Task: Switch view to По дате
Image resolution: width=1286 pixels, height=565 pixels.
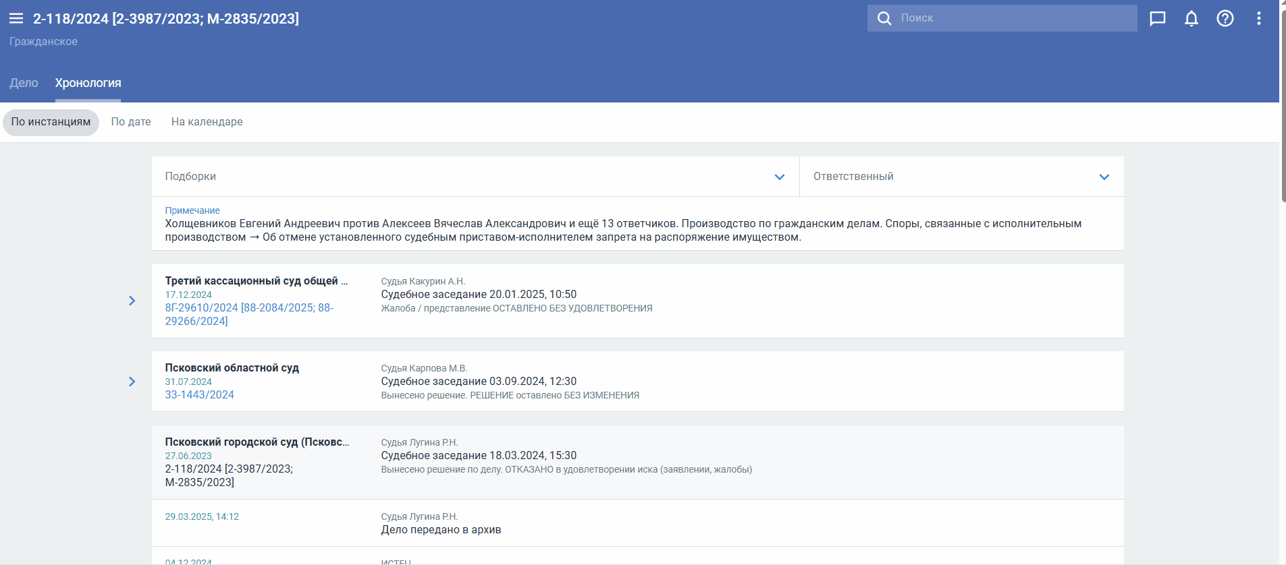Action: [131, 122]
